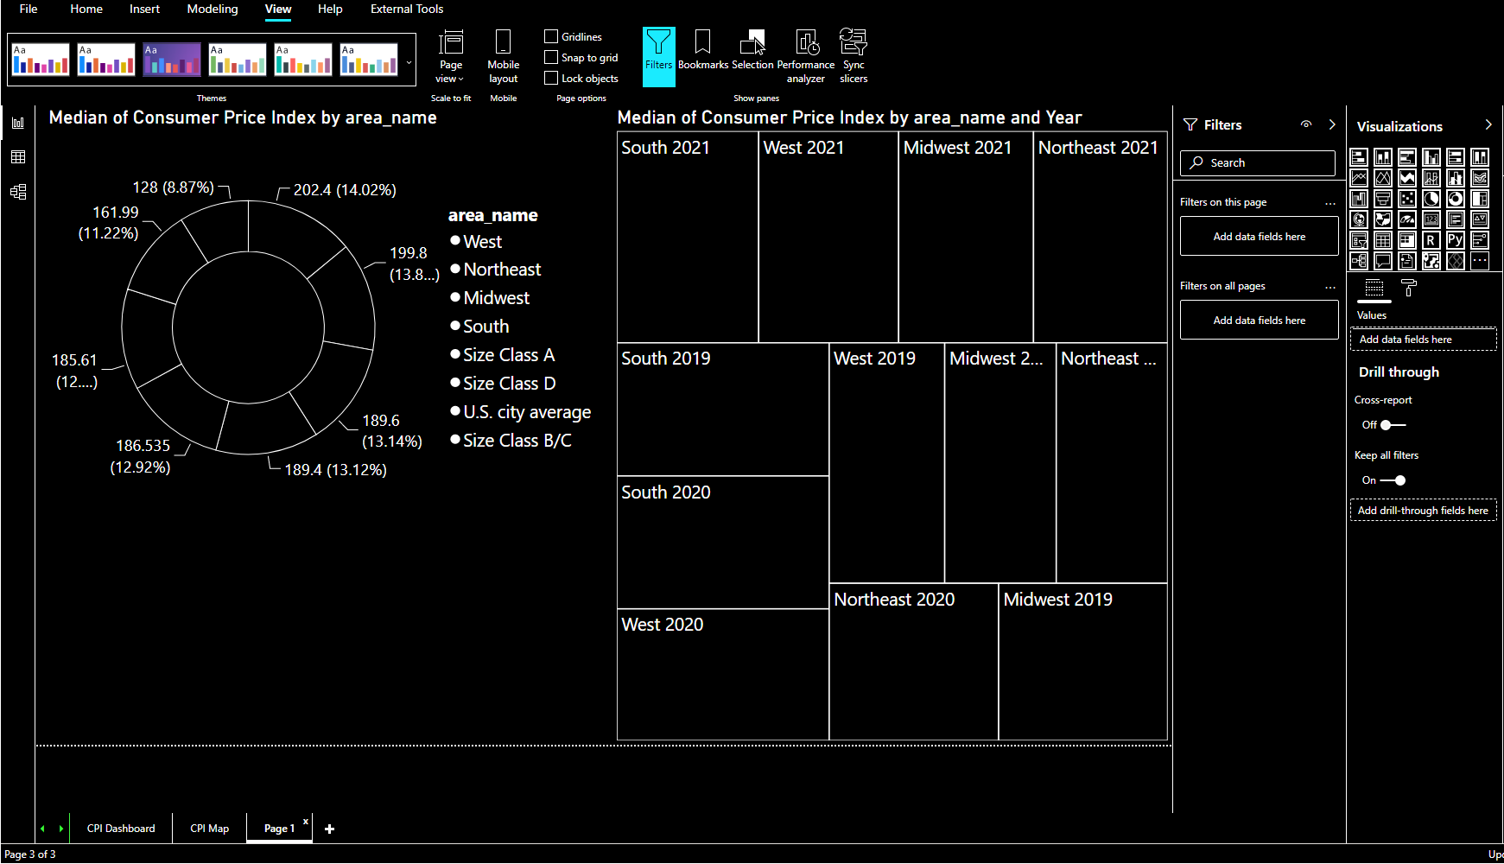The height and width of the screenshot is (864, 1504).
Task: Select the Card (123) visual
Action: 1431,219
